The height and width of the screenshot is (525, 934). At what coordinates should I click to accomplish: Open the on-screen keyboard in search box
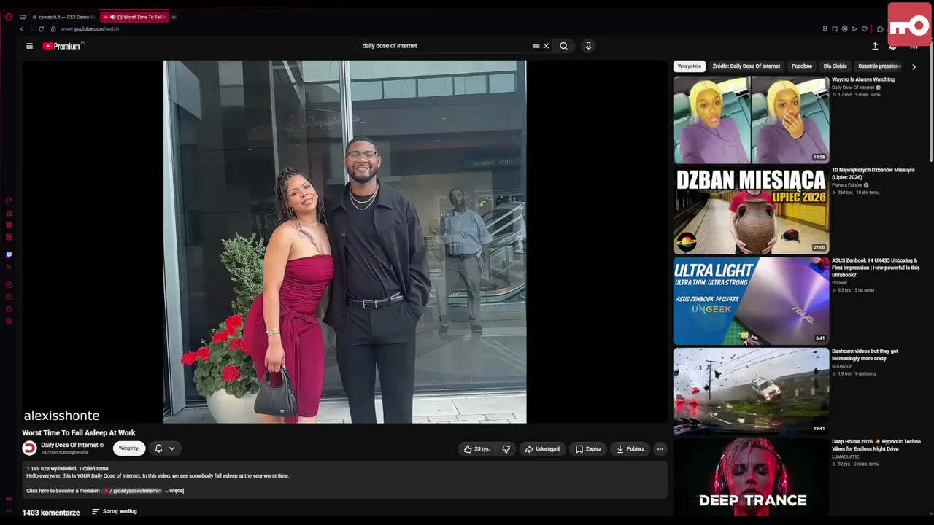point(536,46)
